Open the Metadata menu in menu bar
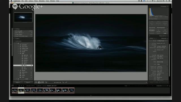 42,1
